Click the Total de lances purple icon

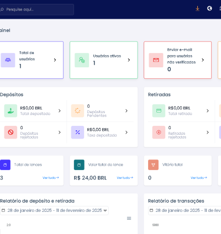(x=5, y=165)
